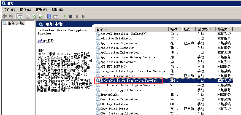Click the 启动 link to start this service
Viewport: 241px width, 115px height.
[41, 41]
